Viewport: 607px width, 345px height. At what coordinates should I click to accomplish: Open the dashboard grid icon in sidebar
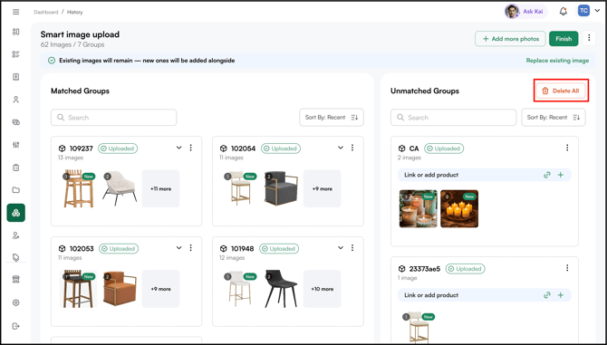tap(16, 32)
